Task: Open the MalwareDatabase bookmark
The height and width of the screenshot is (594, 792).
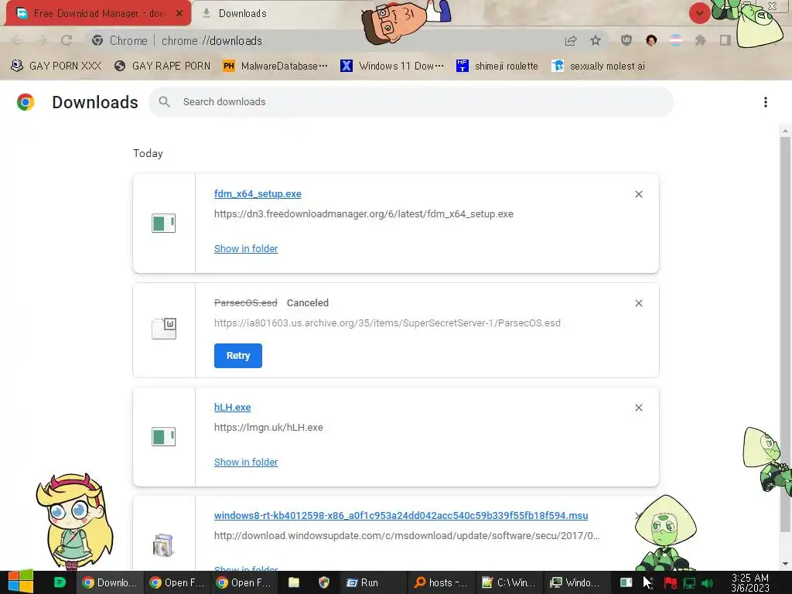Action: 275,66
